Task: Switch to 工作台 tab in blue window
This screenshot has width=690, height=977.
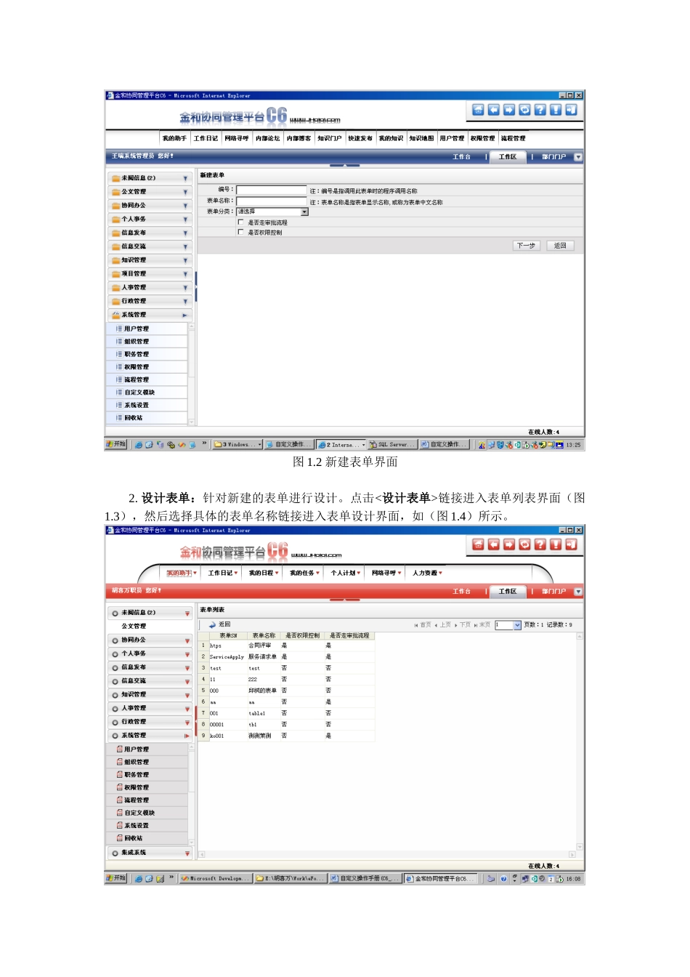Action: tap(462, 157)
